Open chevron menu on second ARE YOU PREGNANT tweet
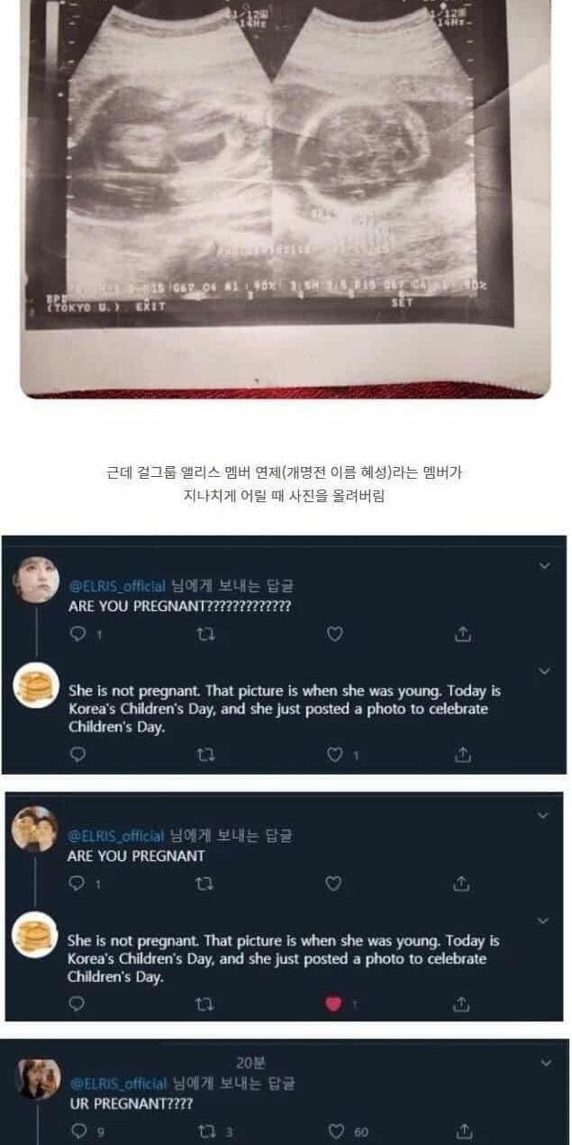The height and width of the screenshot is (1145, 572). (543, 815)
